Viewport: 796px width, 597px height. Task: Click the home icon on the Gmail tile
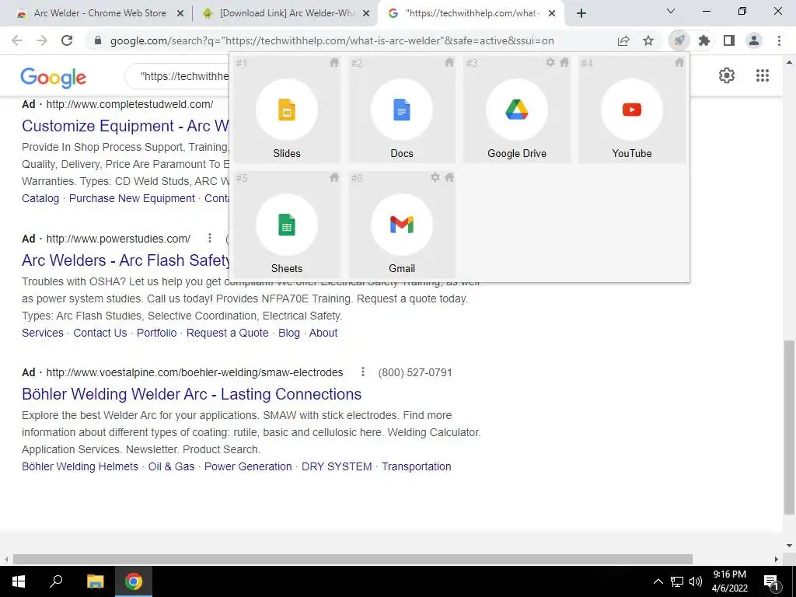pos(449,177)
